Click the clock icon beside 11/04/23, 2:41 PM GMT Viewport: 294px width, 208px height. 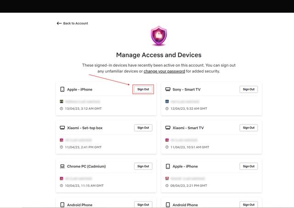pyautogui.click(x=61, y=147)
